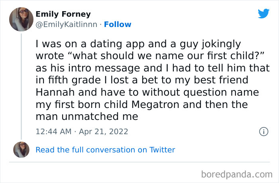Click the Twitter bird logo

coord(263,13)
